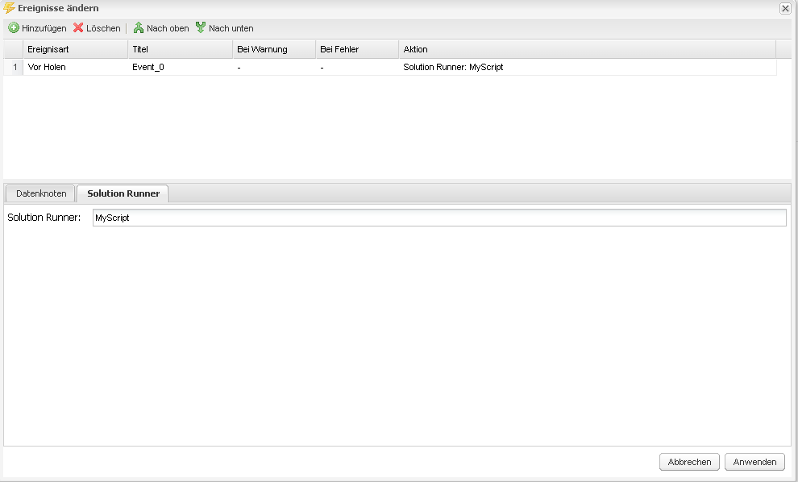Switch to the Datenknoten tab
Screen dimensions: 798x482
coord(41,193)
